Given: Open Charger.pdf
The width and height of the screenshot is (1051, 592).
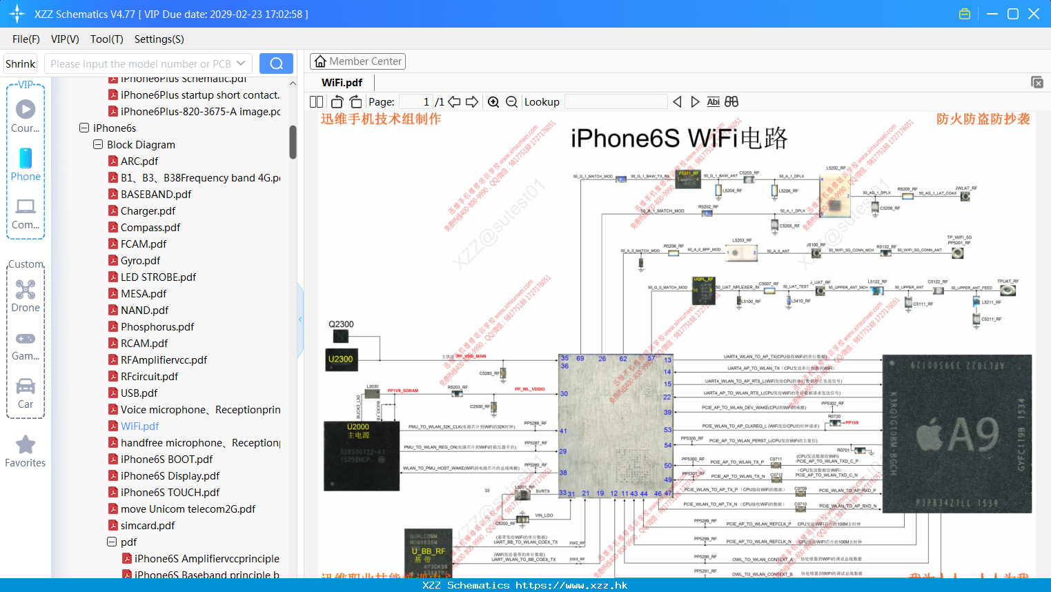Looking at the screenshot, I should click(x=148, y=210).
